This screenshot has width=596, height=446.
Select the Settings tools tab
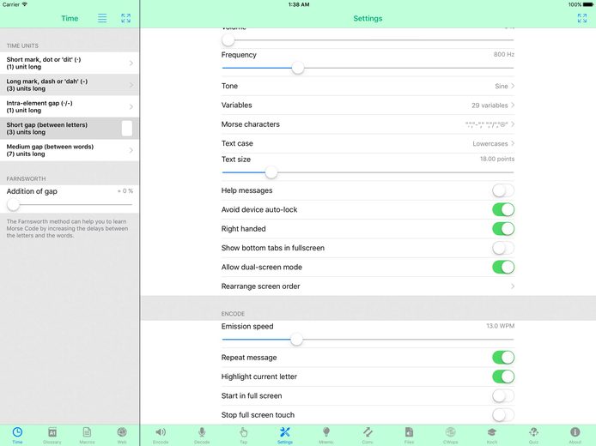click(285, 435)
